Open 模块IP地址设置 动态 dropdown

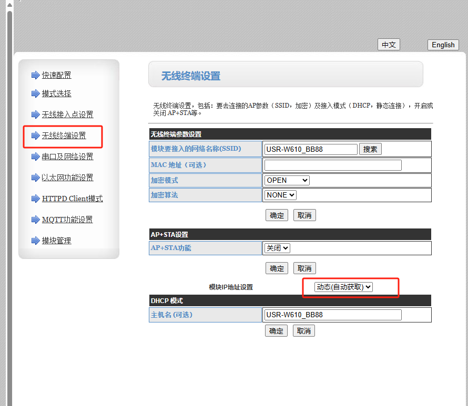click(343, 287)
